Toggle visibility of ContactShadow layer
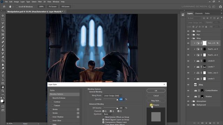 pos(188,91)
